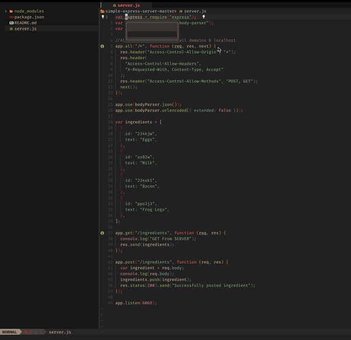Click "var ingredients" declaration

133,122
